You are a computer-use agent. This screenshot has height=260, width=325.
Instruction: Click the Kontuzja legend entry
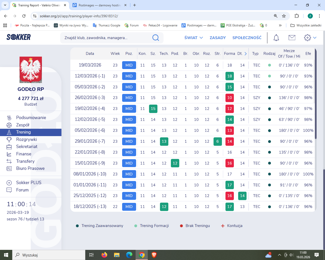pos(232,226)
